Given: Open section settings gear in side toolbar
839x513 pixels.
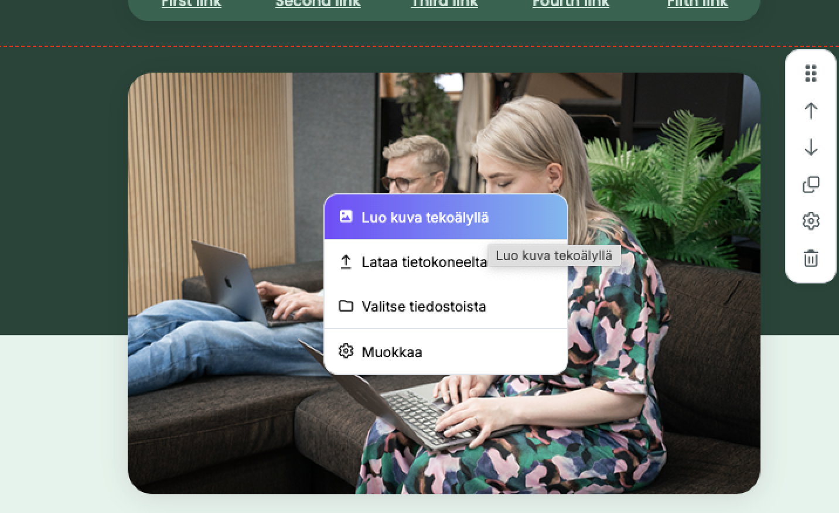Looking at the screenshot, I should (811, 221).
